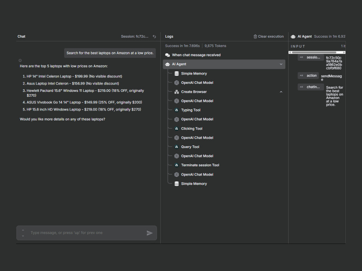Click the chat message input field
Screen dimensions: 362x271
point(87,233)
